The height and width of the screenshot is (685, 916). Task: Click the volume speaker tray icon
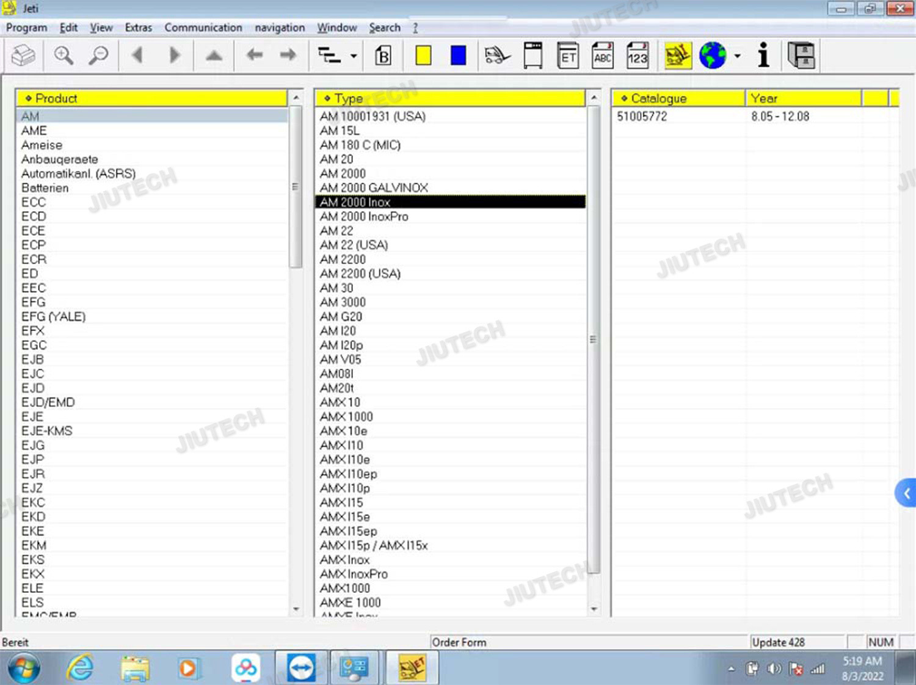pos(774,669)
